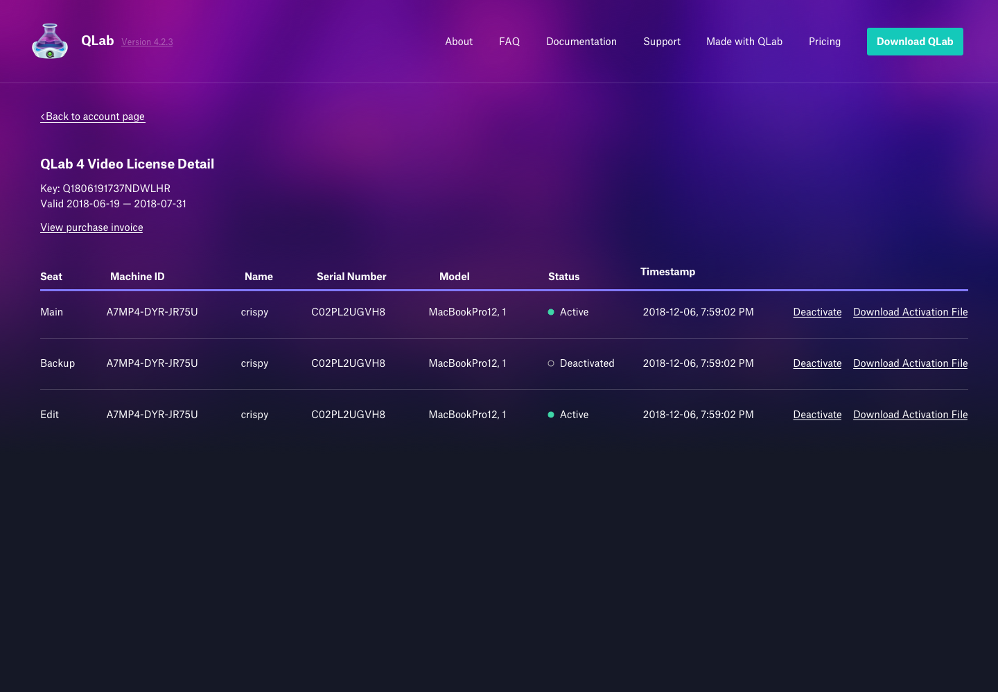Click the green Active dot in Edit row

pyautogui.click(x=551, y=415)
